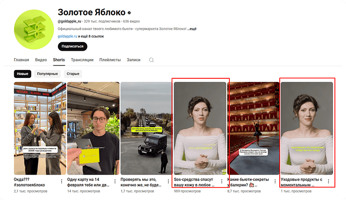Screen dimensions: 346x200
Task: Switch to the Плейлисты tab
Action: point(110,60)
